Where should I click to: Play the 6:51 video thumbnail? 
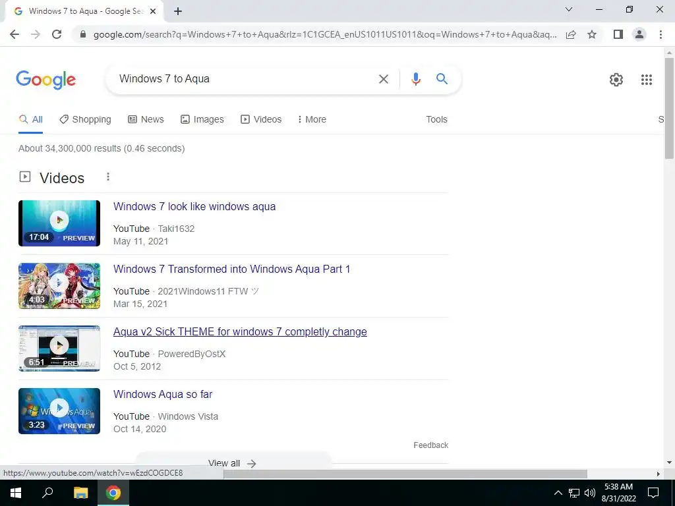pyautogui.click(x=59, y=349)
